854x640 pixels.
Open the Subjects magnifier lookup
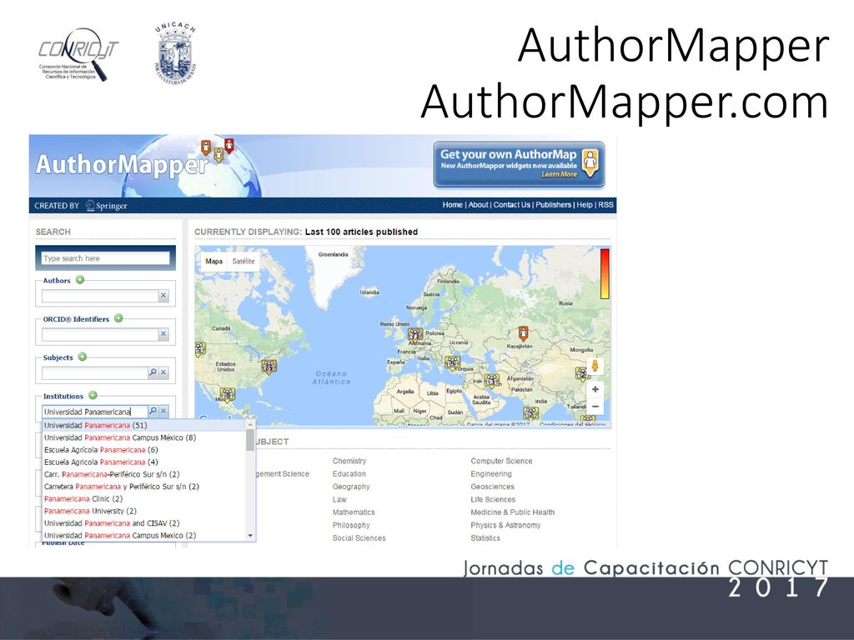[153, 372]
